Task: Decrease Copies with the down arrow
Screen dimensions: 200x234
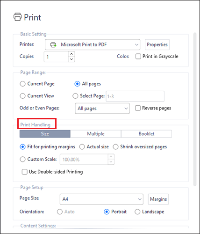Action: point(71,59)
